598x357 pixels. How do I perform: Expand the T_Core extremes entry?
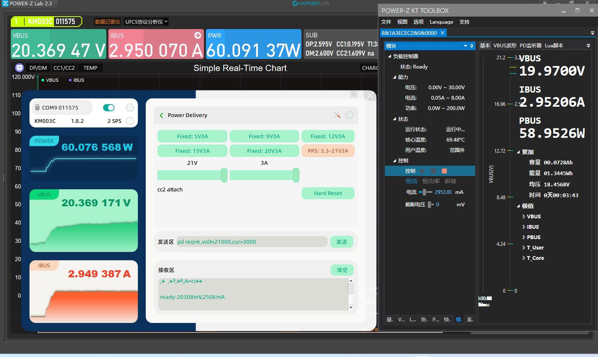(524, 258)
